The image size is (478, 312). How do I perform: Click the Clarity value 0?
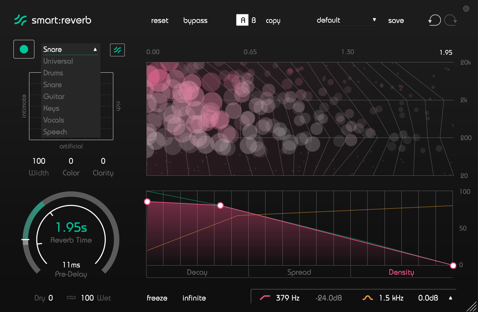point(103,161)
